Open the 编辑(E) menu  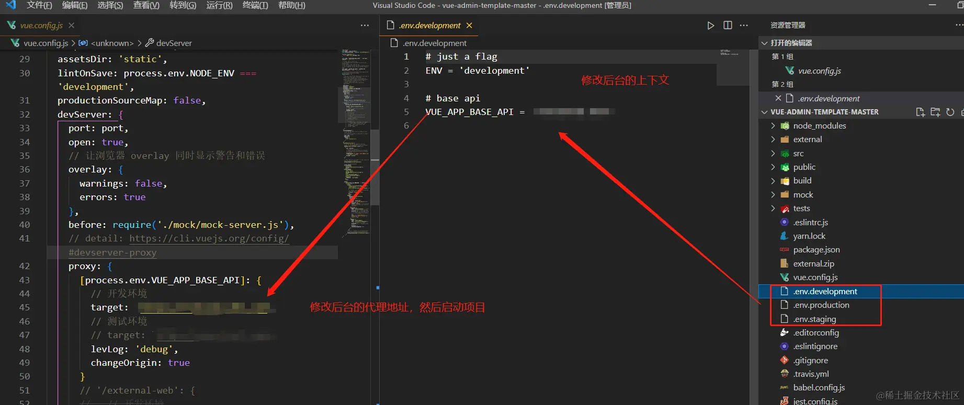click(x=75, y=5)
